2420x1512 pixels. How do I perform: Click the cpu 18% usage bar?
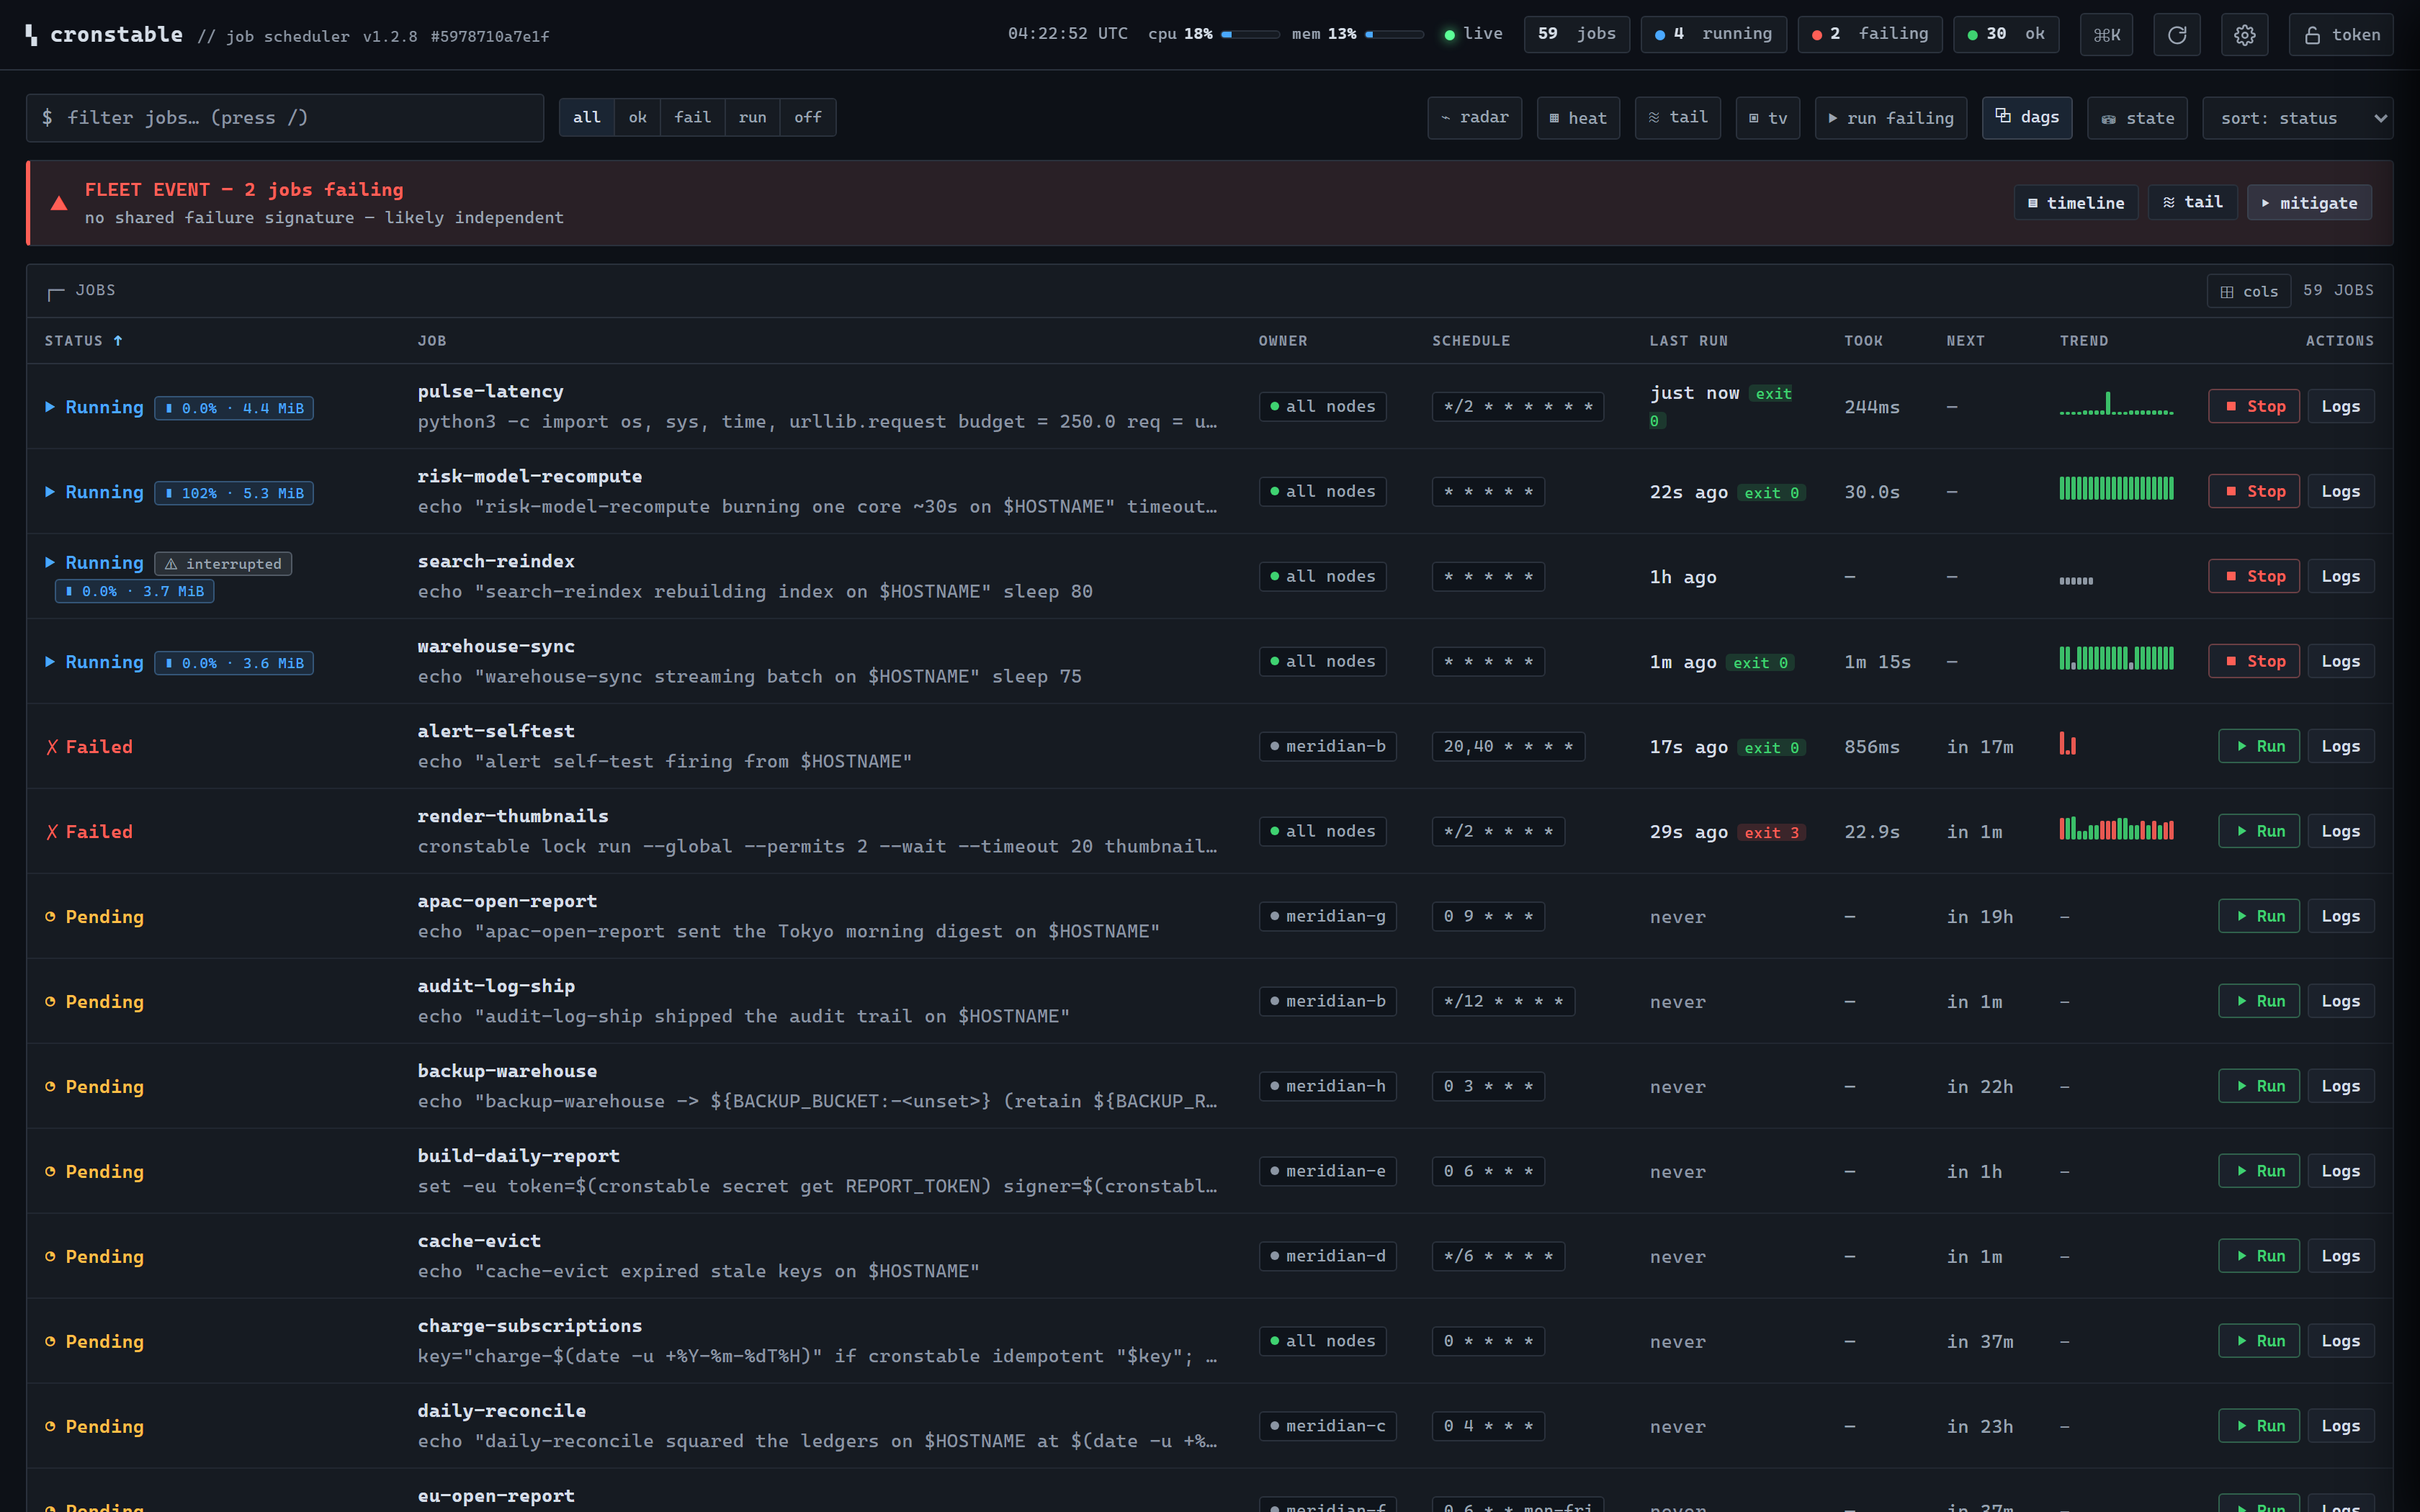pyautogui.click(x=1250, y=35)
